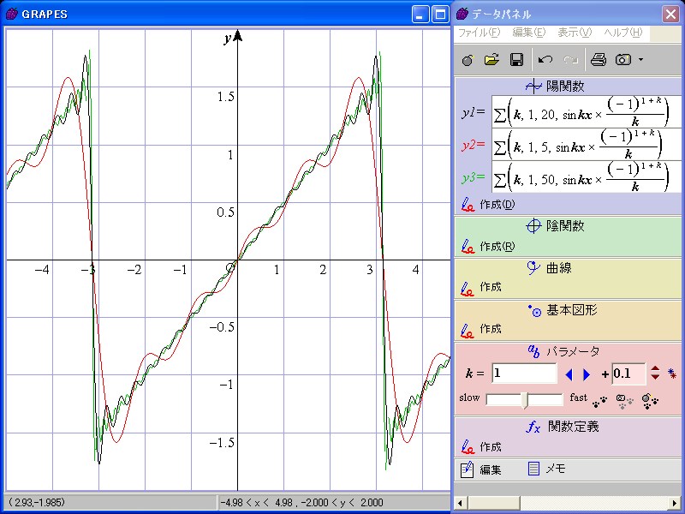The width and height of the screenshot is (685, 514).
Task: Increase parameter k with right blue arrow
Action: click(x=587, y=374)
